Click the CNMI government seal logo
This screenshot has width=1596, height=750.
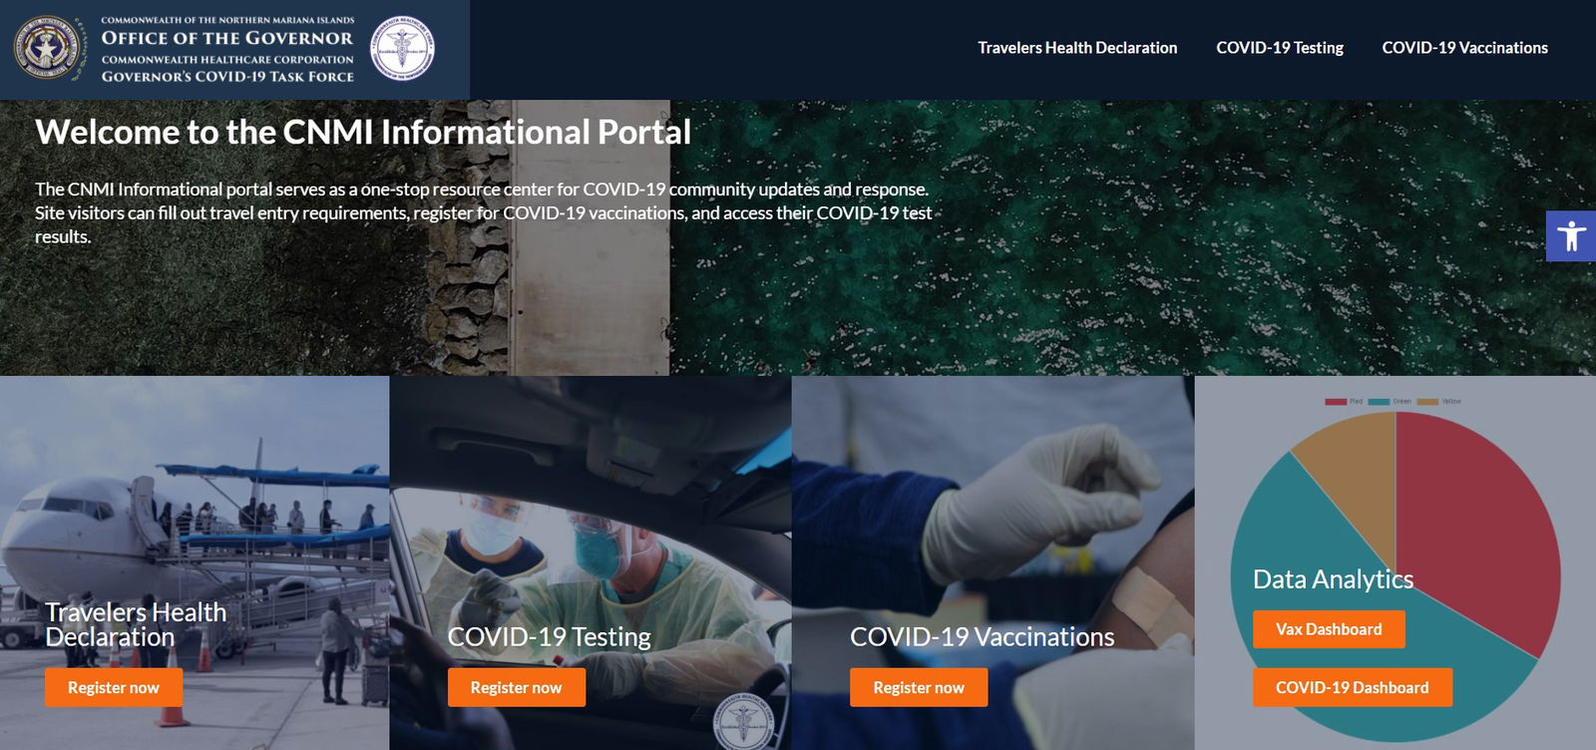click(x=48, y=48)
